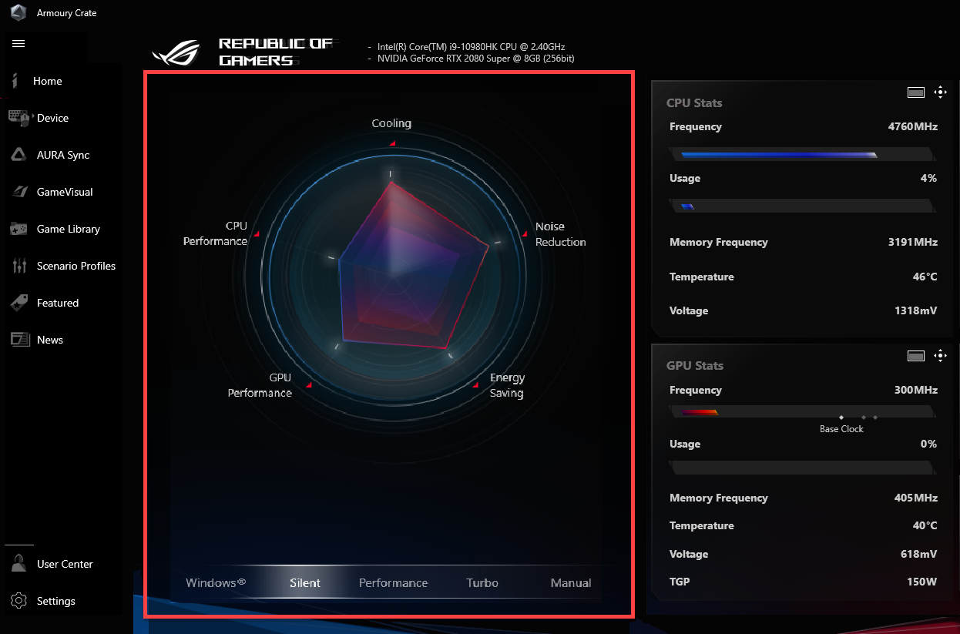Switch to Windows operating mode
Image resolution: width=960 pixels, height=634 pixels.
pyautogui.click(x=216, y=582)
